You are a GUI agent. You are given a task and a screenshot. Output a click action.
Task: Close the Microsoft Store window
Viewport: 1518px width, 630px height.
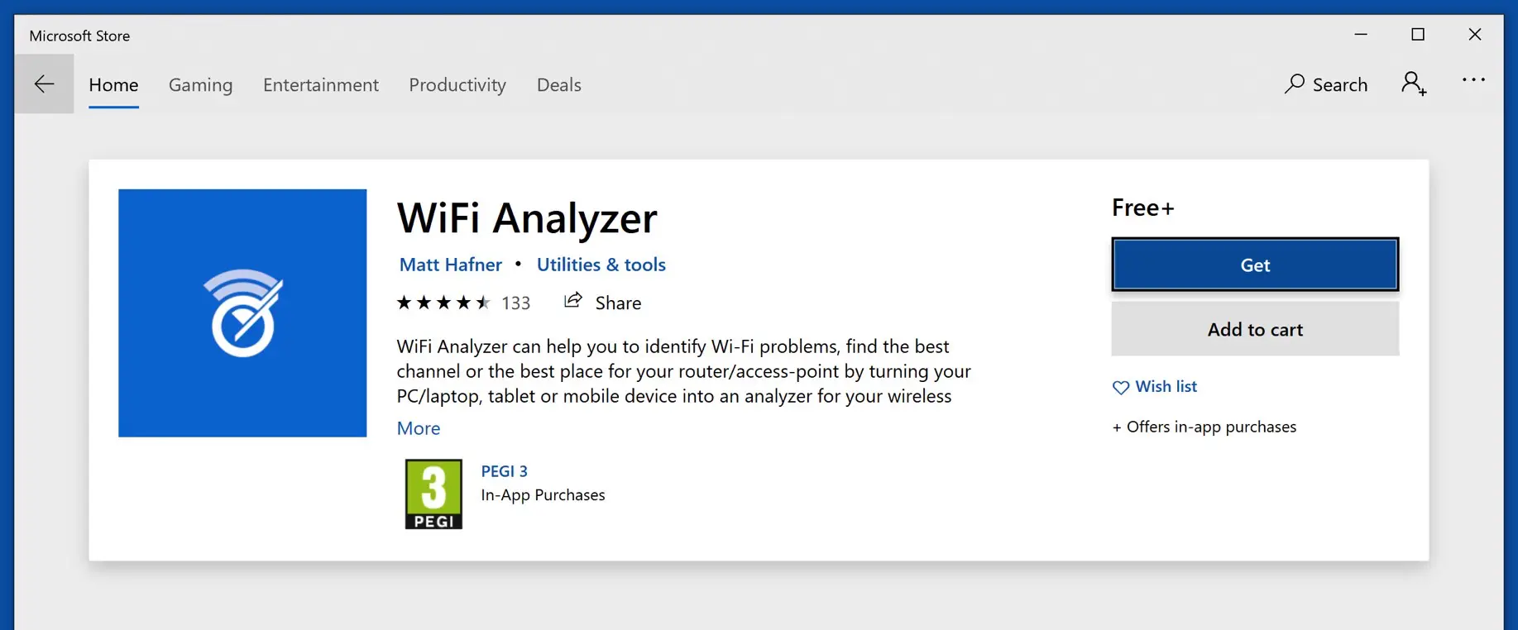click(x=1475, y=34)
